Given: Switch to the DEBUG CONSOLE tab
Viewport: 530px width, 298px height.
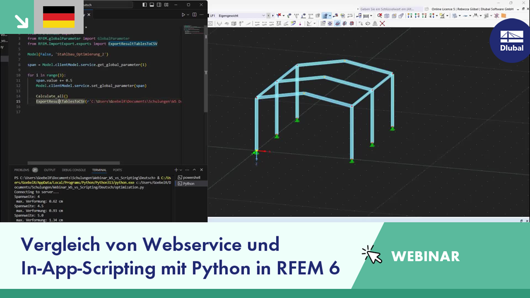Looking at the screenshot, I should tap(74, 170).
